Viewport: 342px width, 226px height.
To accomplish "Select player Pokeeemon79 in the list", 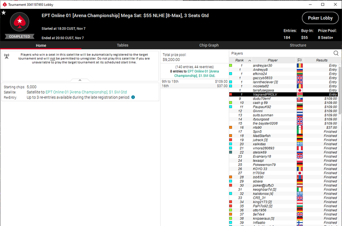I will tap(283, 165).
